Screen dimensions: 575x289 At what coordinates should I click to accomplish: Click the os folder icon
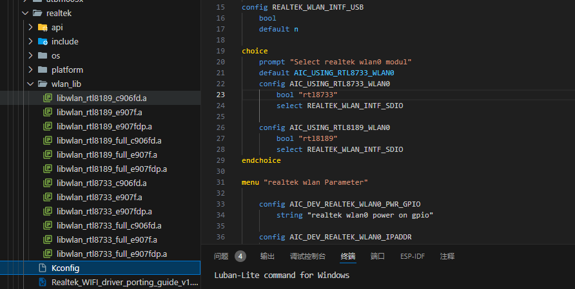pos(43,55)
